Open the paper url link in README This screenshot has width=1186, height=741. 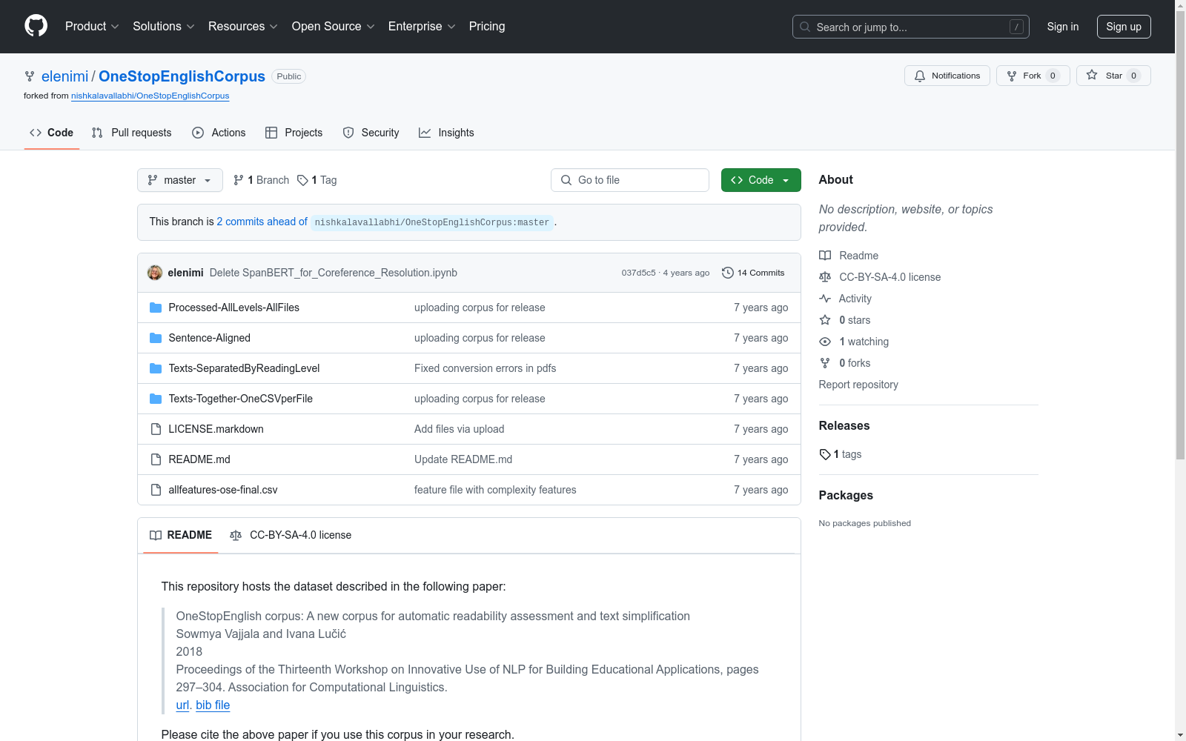pos(182,705)
